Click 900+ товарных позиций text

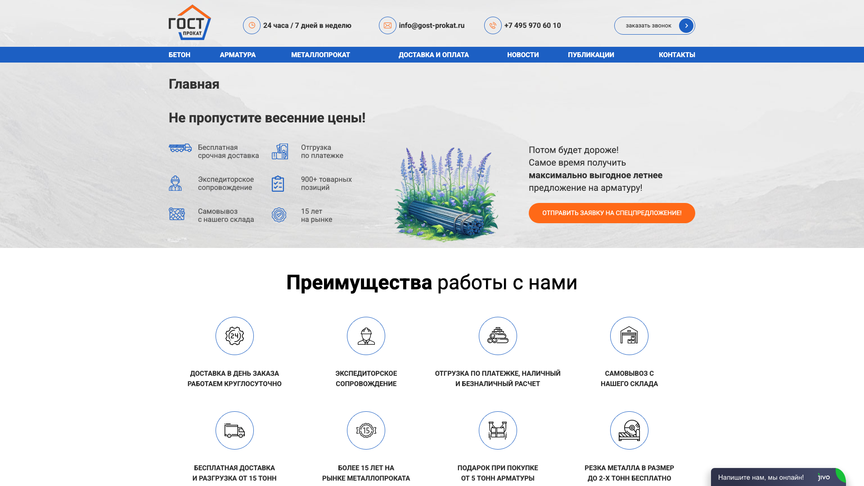click(326, 184)
